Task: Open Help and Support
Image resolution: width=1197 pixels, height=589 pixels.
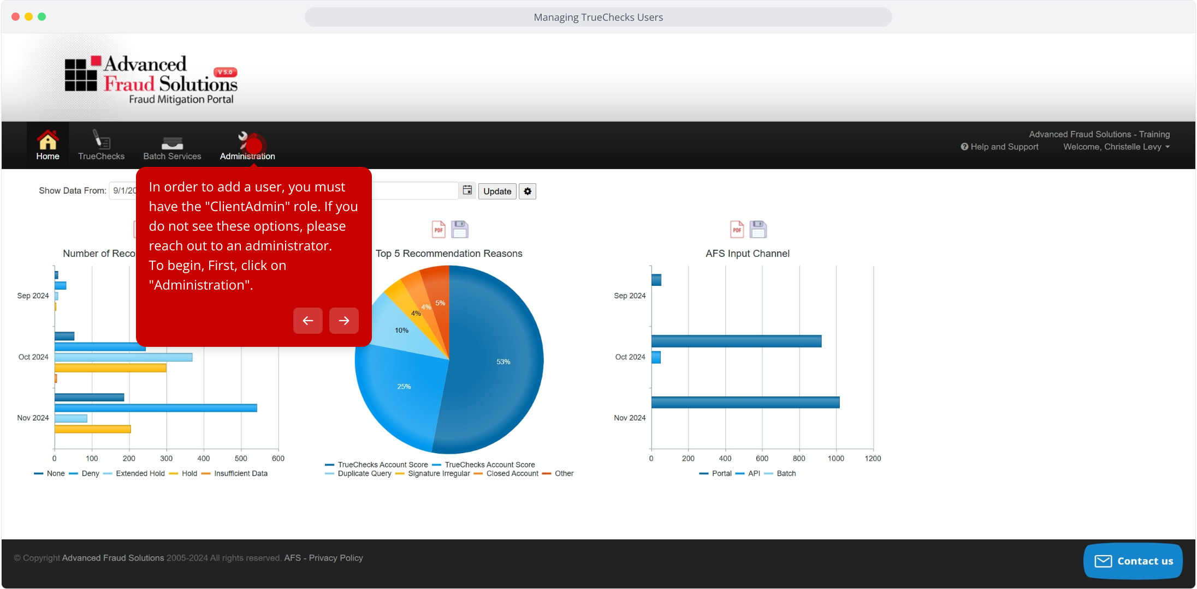Action: (x=1000, y=147)
